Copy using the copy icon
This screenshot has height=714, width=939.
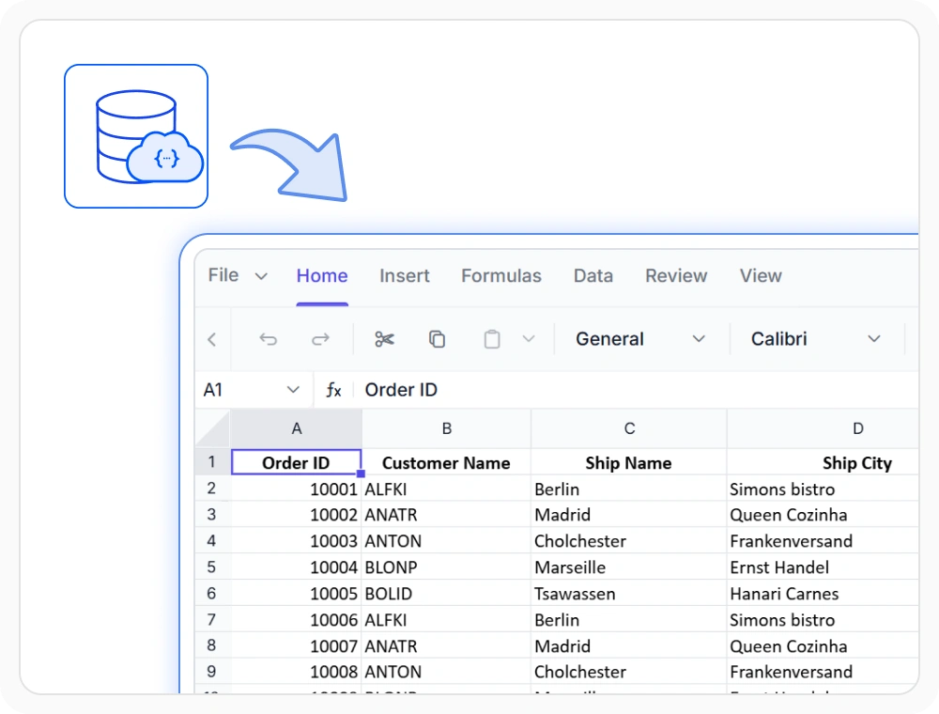[x=438, y=339]
